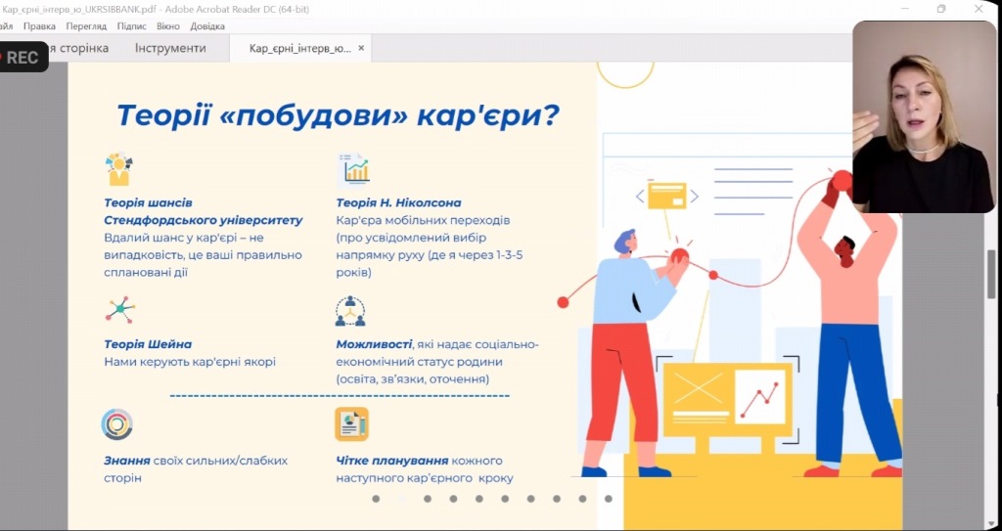Viewport: 1002px width, 531px height.
Task: Click the text Кар'єра мобільних переходів
Action: [x=423, y=220]
